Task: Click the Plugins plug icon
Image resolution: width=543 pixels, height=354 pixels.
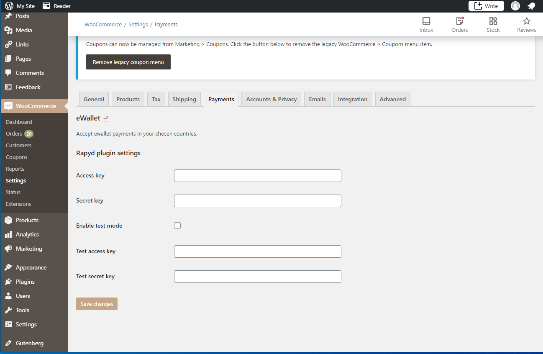Action: pos(8,282)
